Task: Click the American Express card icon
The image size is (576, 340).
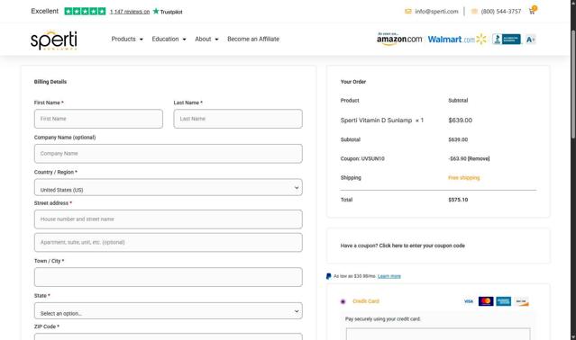Action: (x=503, y=301)
